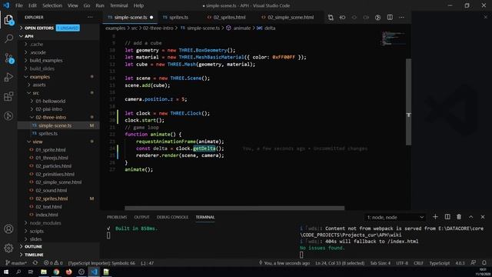Click the feedback icon in status bar
The image size is (492, 277).
click(x=473, y=263)
